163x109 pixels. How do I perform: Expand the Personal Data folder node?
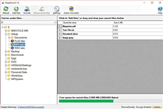[x=6, y=72]
